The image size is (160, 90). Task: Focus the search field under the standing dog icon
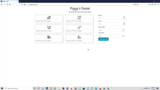[79, 21]
